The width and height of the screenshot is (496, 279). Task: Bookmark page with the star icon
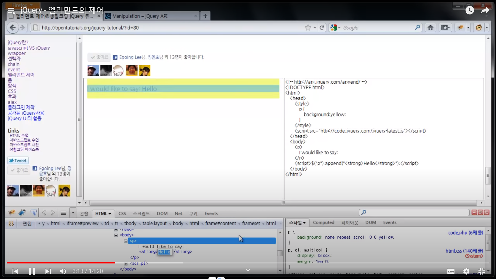308,28
